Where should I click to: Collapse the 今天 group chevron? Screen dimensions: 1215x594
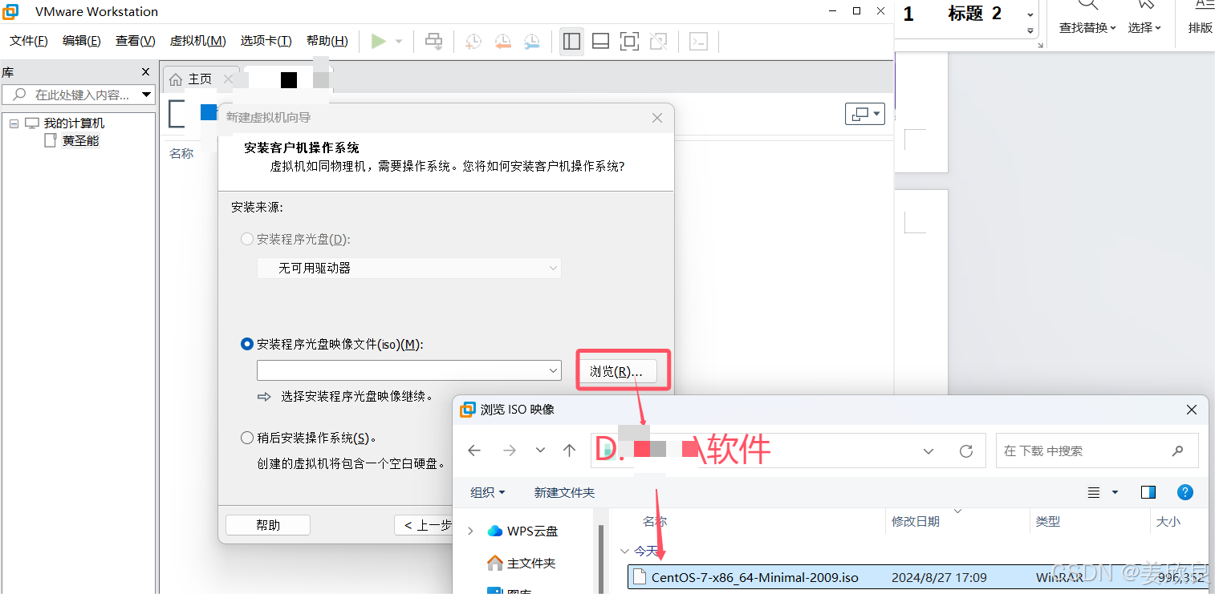(624, 552)
